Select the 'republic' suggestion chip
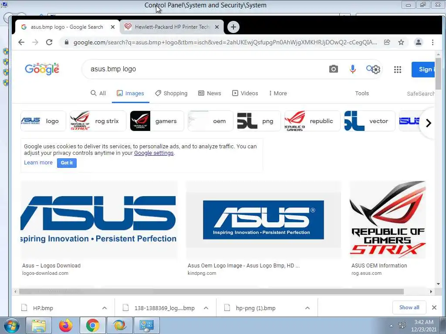The width and height of the screenshot is (446, 334). [312, 121]
